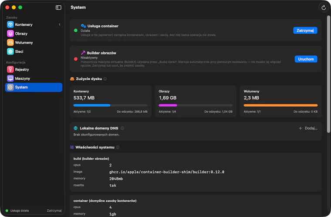Click the Wolumeny drive icon in sidebar
The width and height of the screenshot is (331, 217).
click(10, 42)
